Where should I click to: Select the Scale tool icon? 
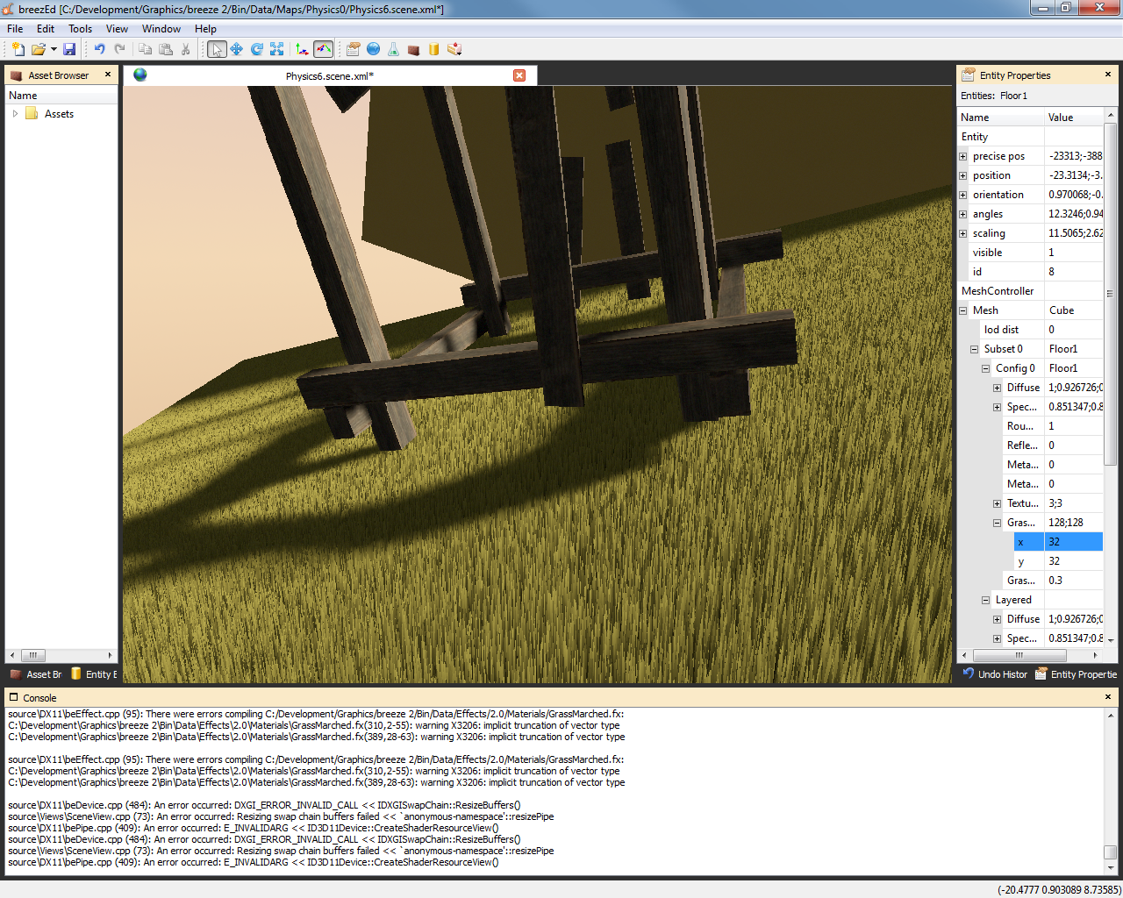(x=277, y=49)
